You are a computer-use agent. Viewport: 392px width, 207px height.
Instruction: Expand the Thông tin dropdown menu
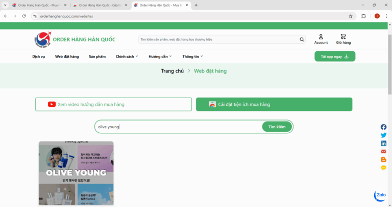(x=192, y=56)
